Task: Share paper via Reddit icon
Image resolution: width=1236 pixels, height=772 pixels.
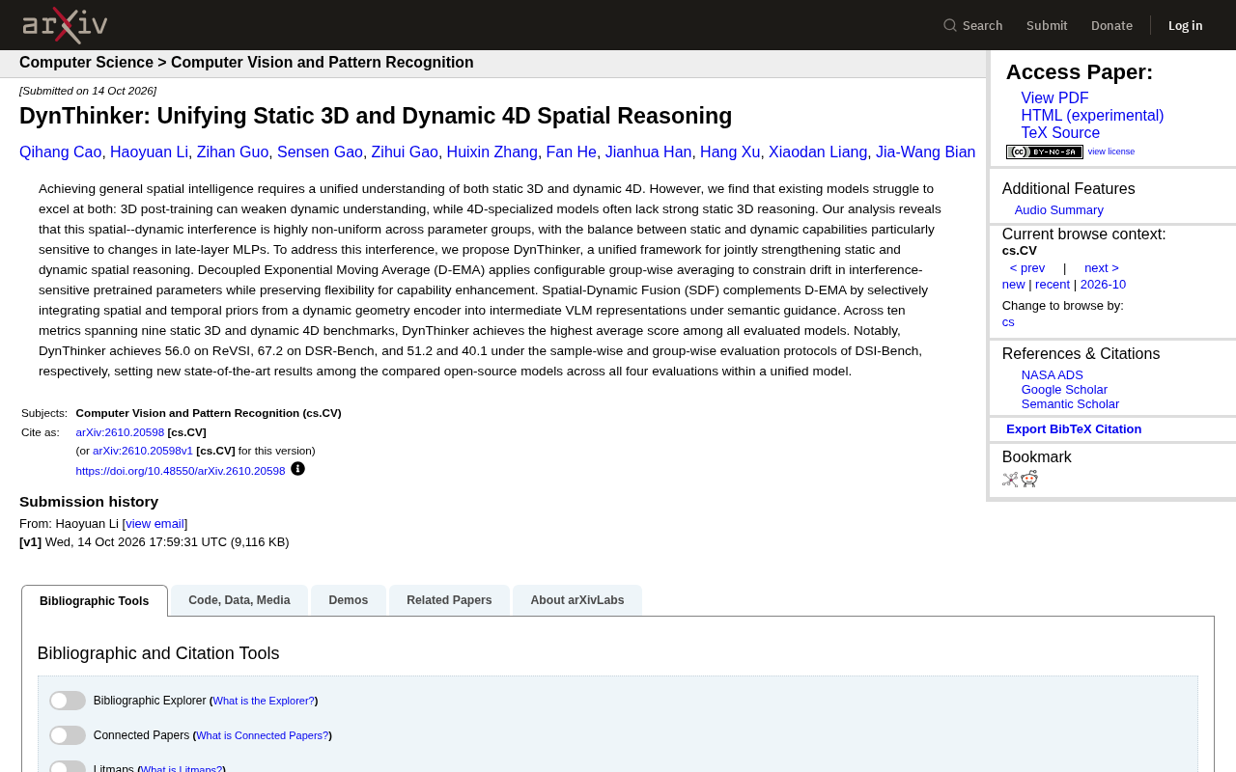Action: pyautogui.click(x=1029, y=480)
